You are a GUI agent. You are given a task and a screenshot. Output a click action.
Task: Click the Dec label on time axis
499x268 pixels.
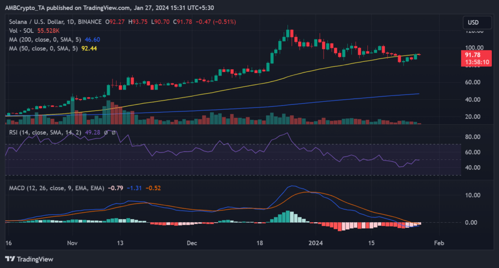(x=192, y=243)
